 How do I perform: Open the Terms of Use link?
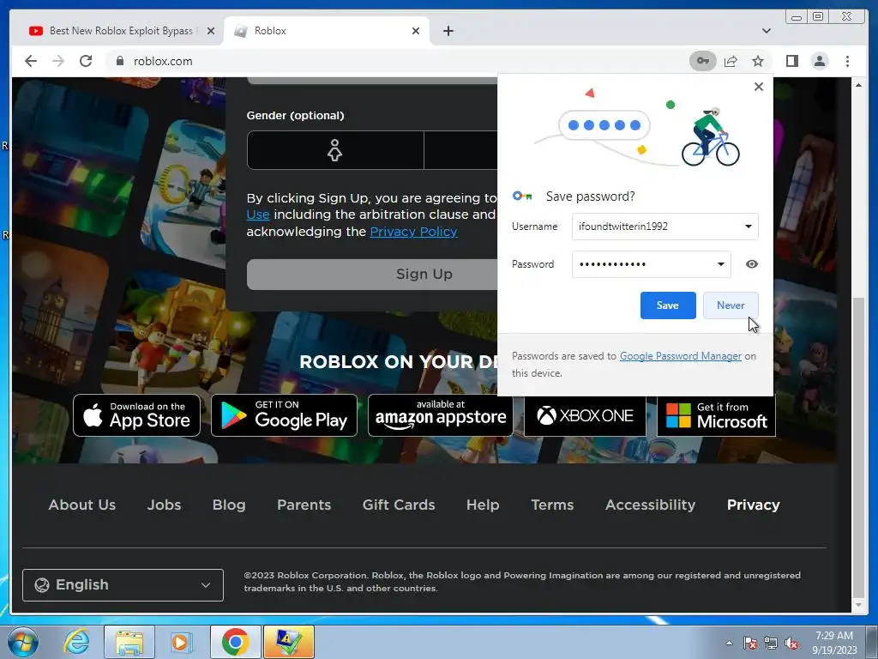(258, 215)
